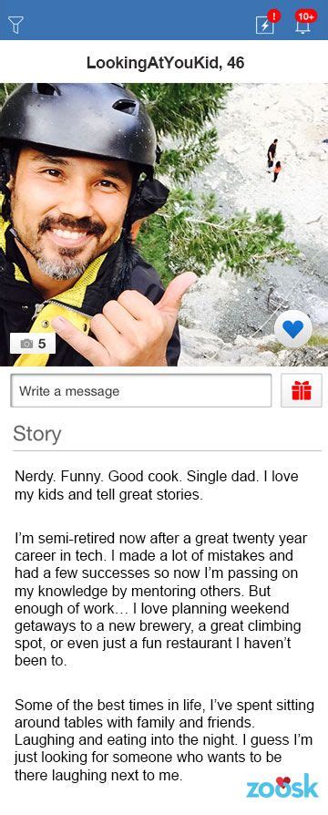This screenshot has height=815, width=328.
Task: Click the camera icon showing 5 photos
Action: [33, 344]
